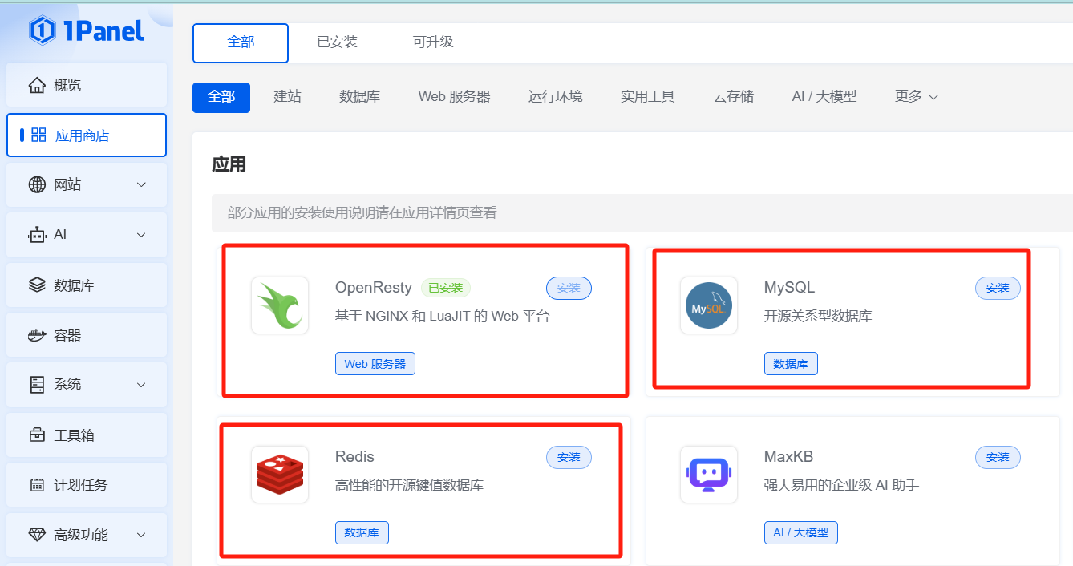Click the MySQL app title
Screen dimensions: 1073x566
[789, 288]
